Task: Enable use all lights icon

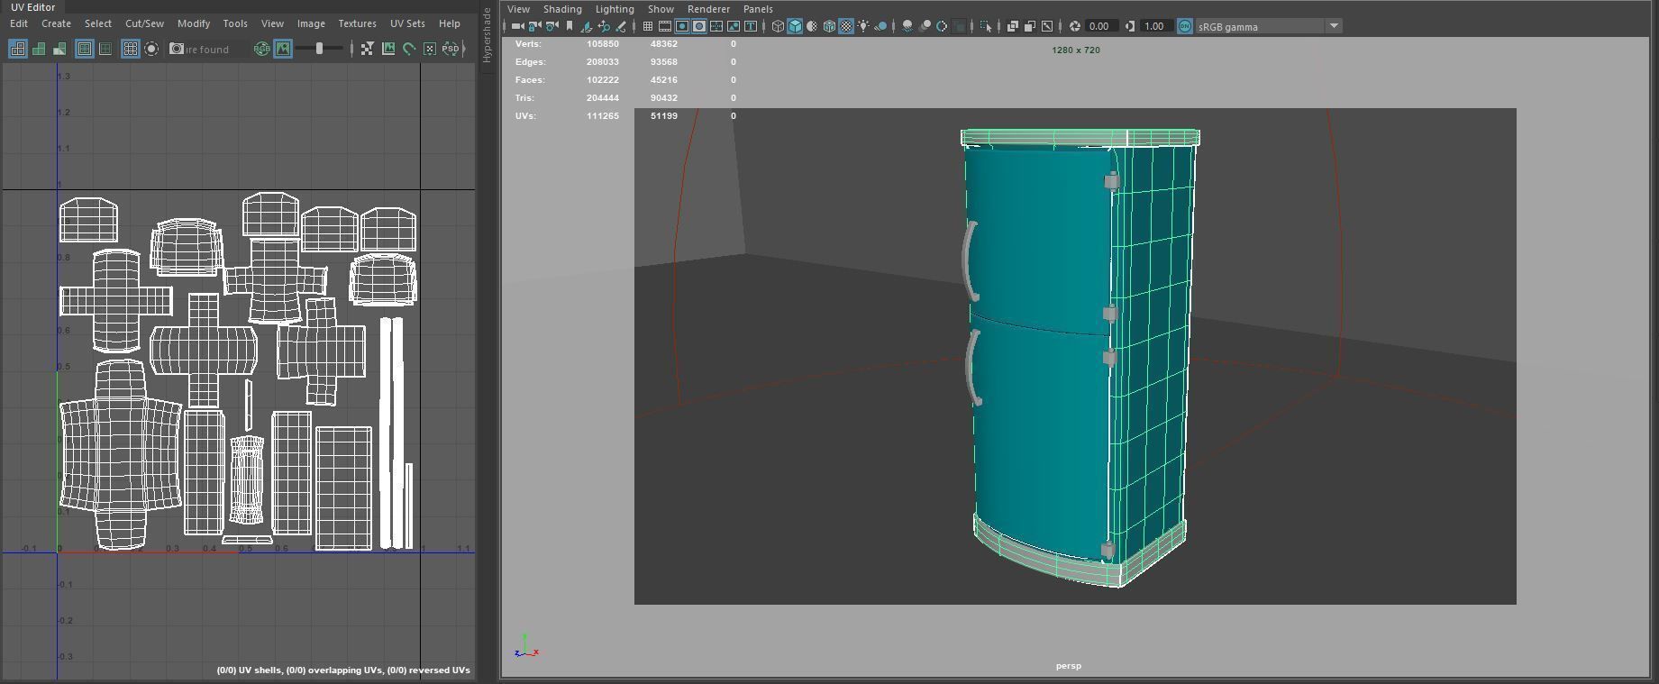Action: tap(863, 26)
